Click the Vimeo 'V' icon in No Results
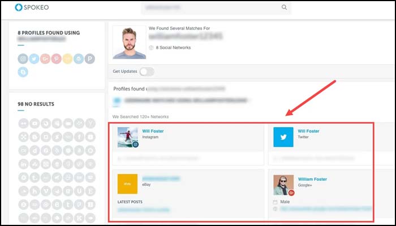This screenshot has height=226, width=396. coord(46,191)
